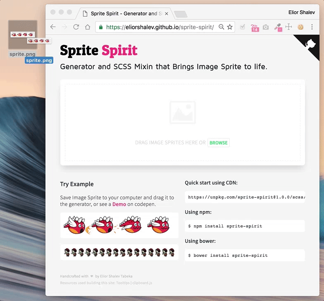Click the "Try Example" heading
The height and width of the screenshot is (301, 324).
(x=77, y=184)
